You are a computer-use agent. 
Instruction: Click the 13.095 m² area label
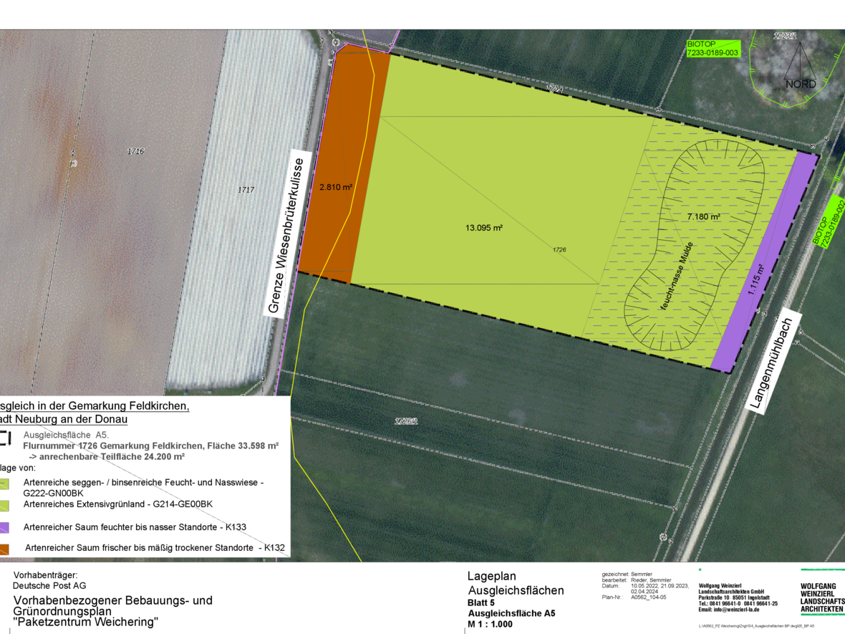(x=483, y=228)
